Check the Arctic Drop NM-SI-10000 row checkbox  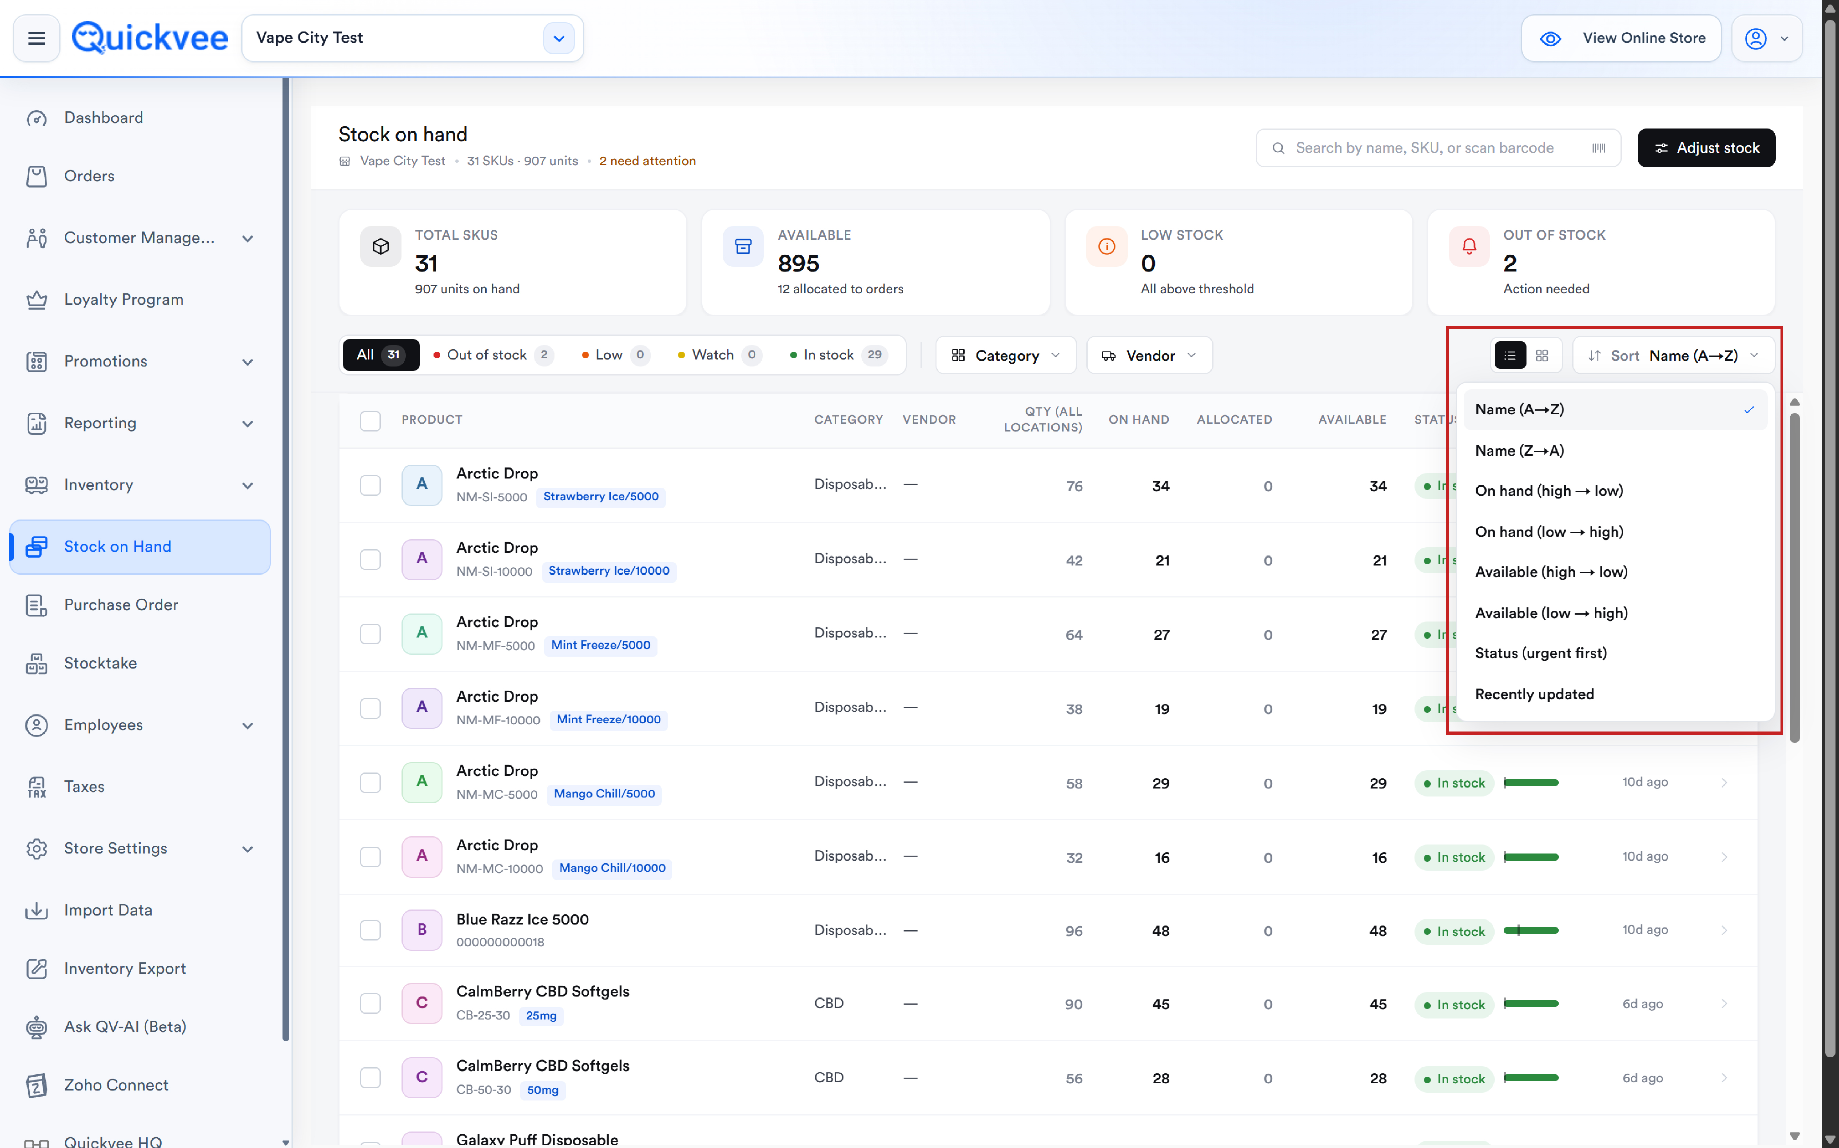coord(371,560)
